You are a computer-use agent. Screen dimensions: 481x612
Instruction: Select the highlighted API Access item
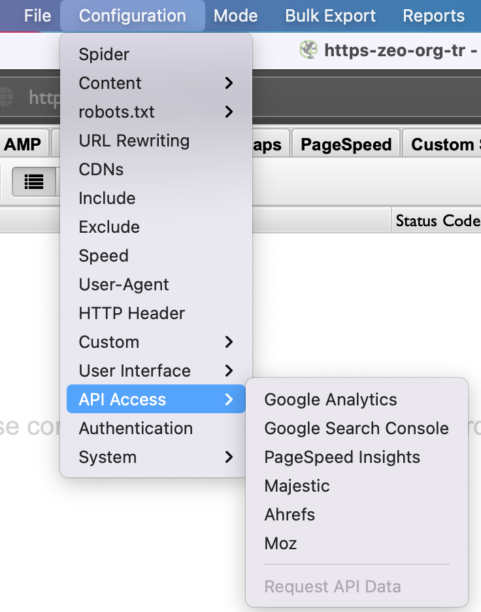click(x=156, y=399)
